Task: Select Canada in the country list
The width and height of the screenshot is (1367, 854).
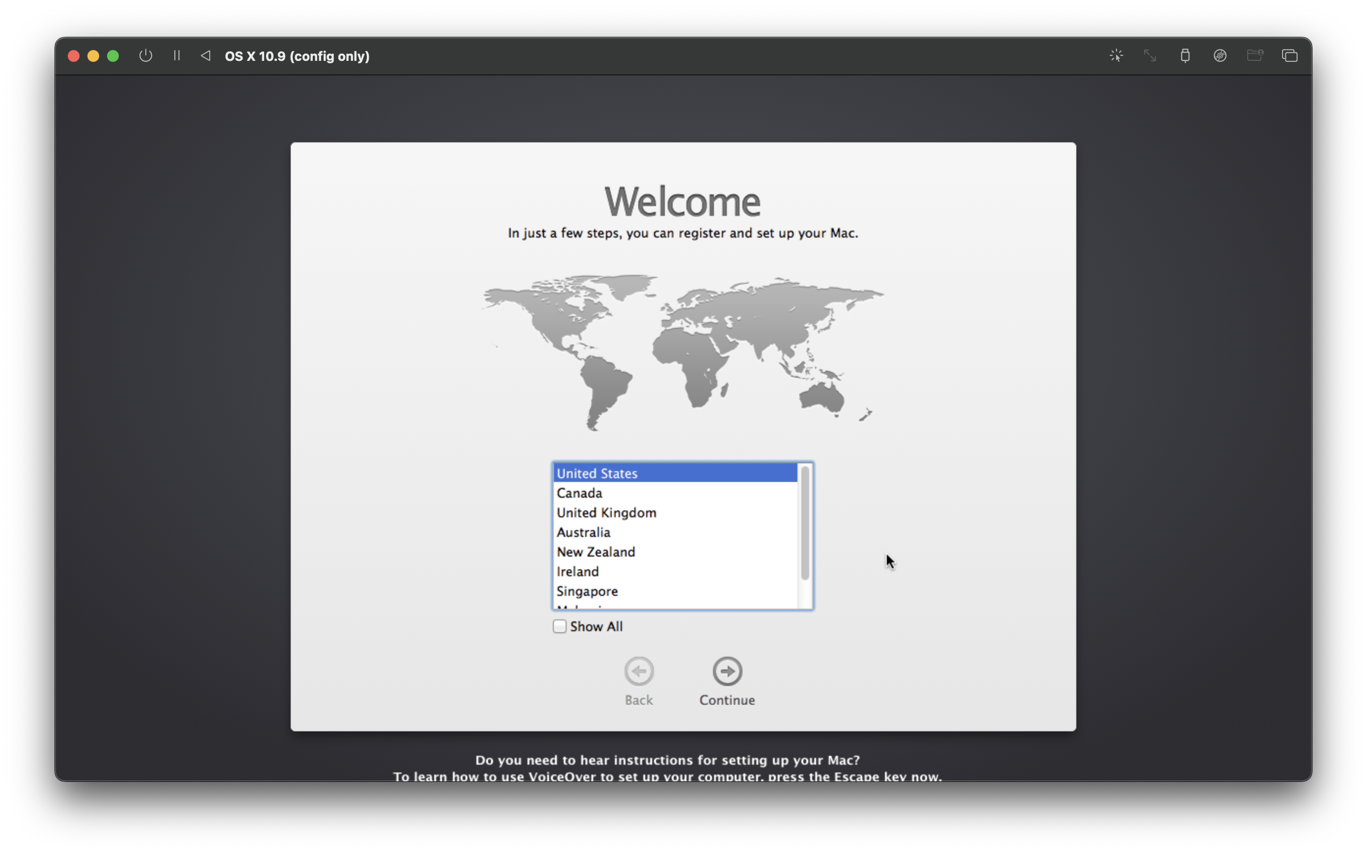Action: (x=579, y=493)
